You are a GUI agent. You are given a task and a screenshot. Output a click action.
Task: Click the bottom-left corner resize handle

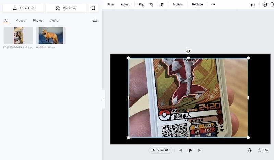(128, 138)
